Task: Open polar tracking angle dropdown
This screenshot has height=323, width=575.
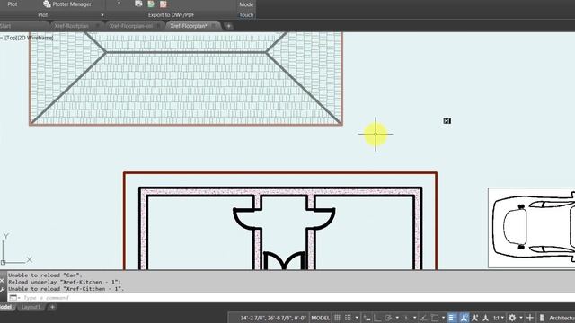Action: pyautogui.click(x=397, y=318)
